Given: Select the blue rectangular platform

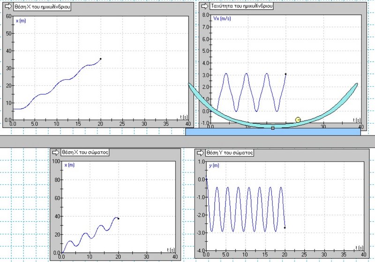Looking at the screenshot, I should (273, 132).
